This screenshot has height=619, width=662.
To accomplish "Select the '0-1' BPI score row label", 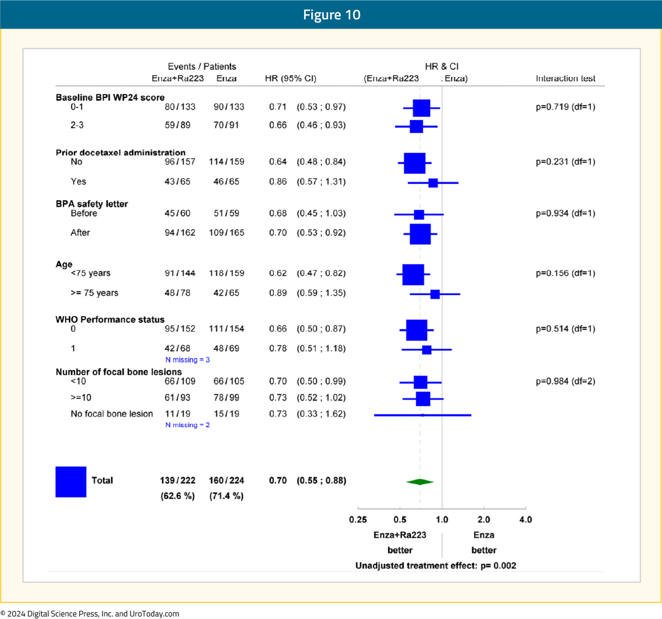I will 77,107.
